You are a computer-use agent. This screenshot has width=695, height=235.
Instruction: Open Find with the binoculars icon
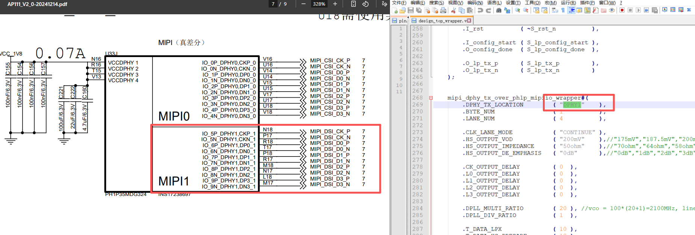point(499,11)
